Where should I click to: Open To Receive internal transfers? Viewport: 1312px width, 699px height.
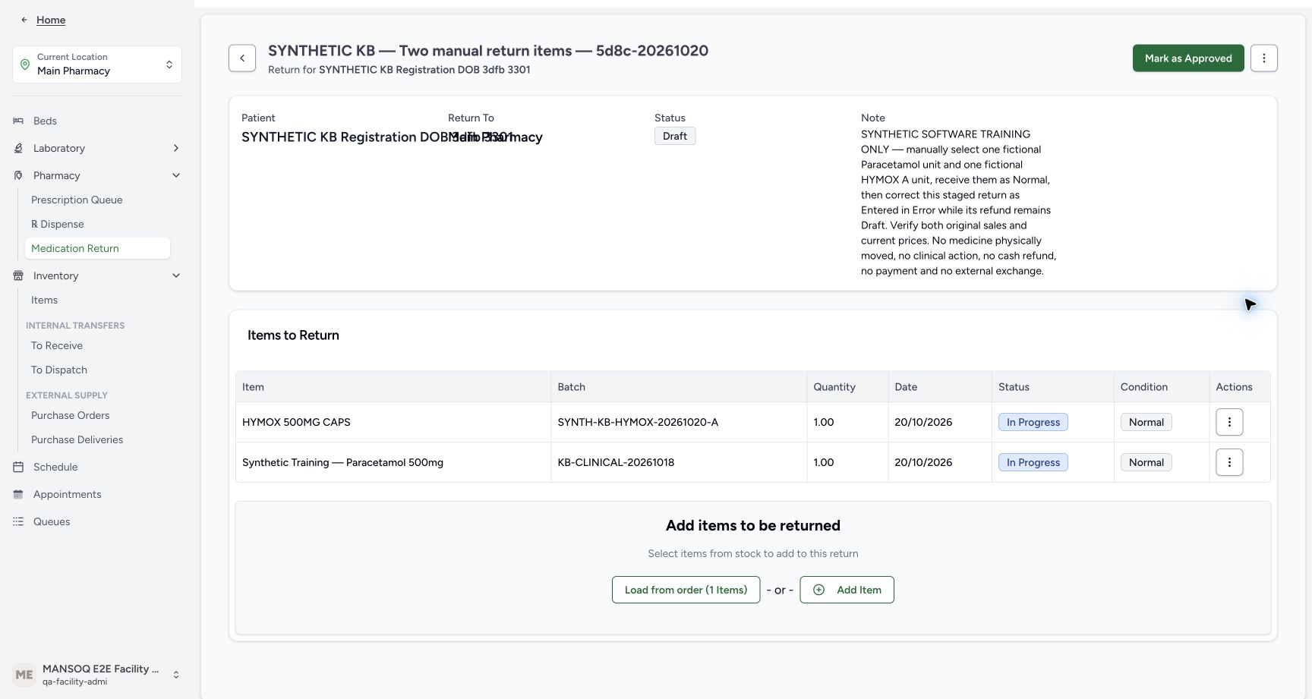(57, 345)
